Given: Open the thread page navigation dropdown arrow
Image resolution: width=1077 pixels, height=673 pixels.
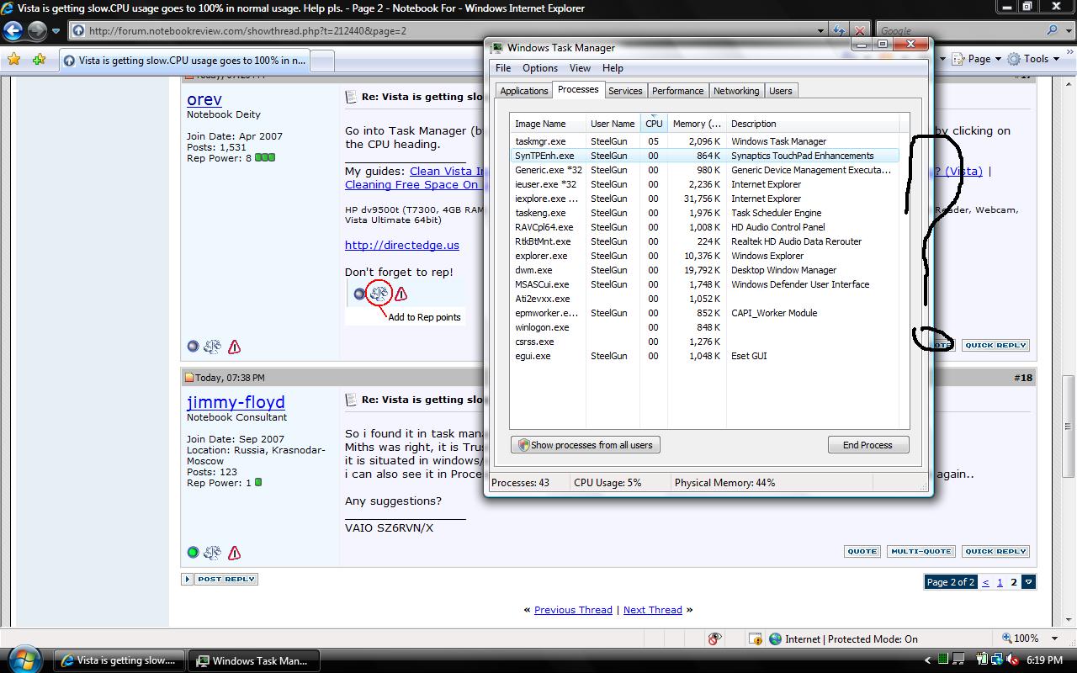Looking at the screenshot, I should point(1028,582).
